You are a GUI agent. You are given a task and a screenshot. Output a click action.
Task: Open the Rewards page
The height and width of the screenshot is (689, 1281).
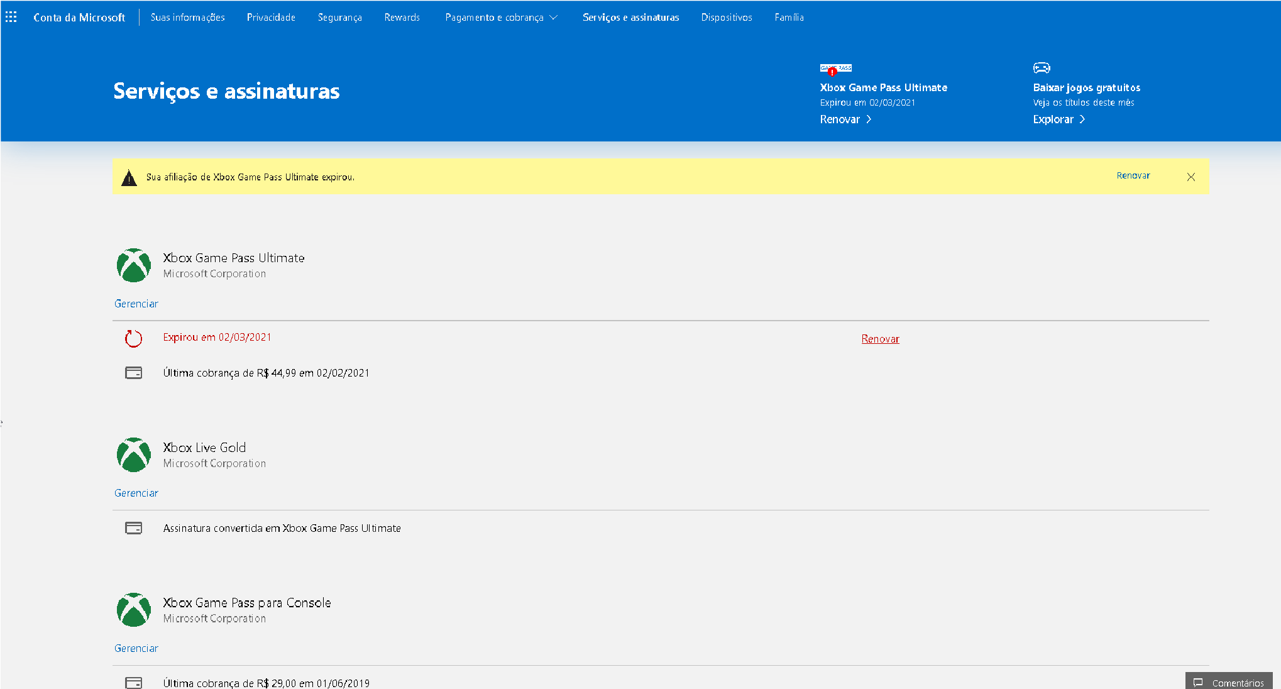[x=402, y=18]
